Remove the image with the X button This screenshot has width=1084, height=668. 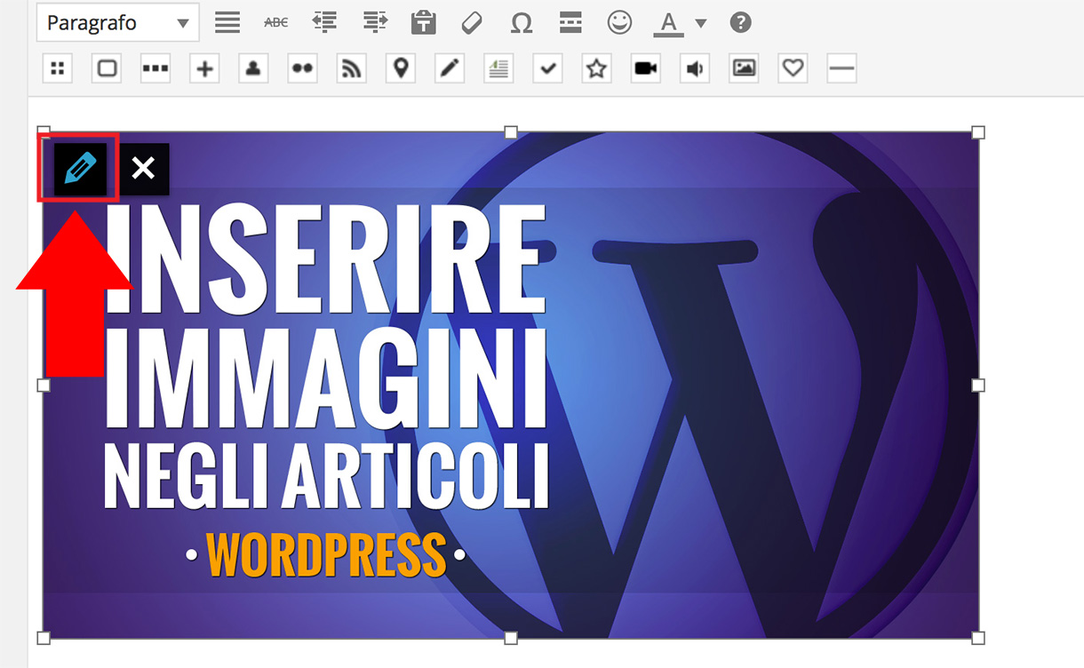[143, 168]
